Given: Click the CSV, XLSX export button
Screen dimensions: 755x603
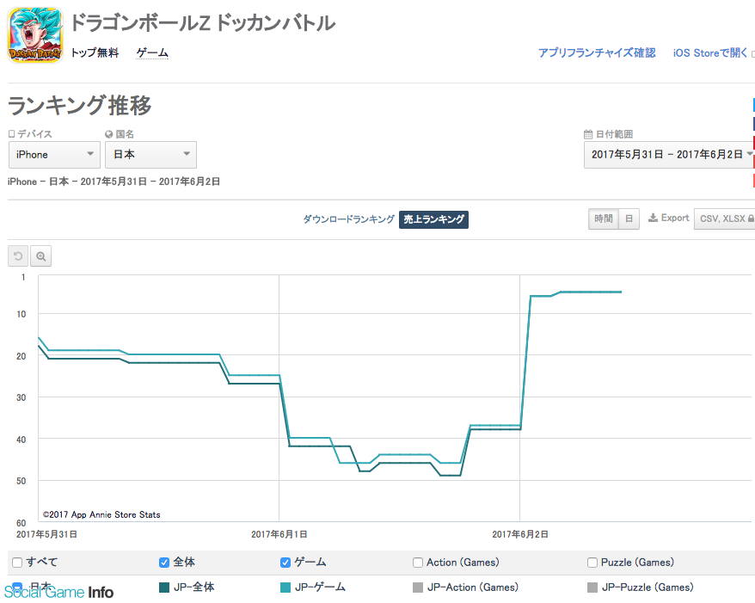Looking at the screenshot, I should (726, 218).
